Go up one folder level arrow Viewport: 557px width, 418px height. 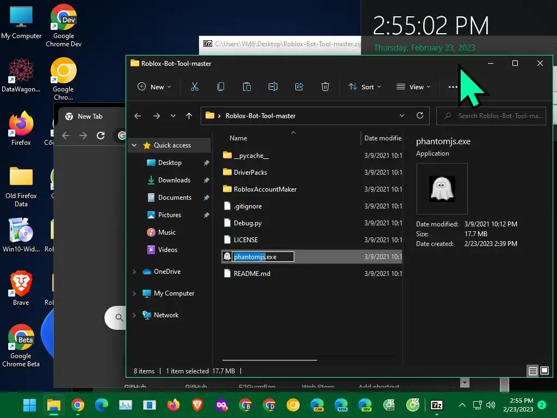tap(189, 116)
